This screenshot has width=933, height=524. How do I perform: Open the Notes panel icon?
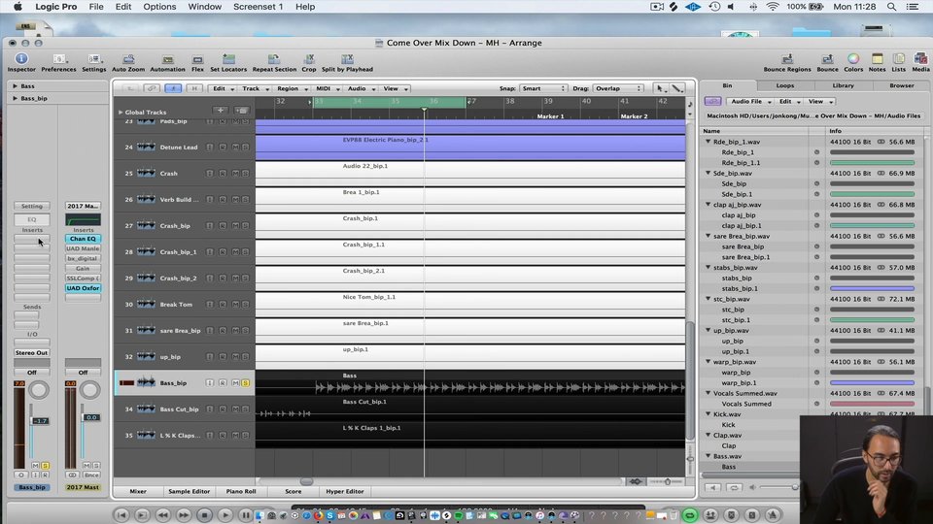[877, 62]
